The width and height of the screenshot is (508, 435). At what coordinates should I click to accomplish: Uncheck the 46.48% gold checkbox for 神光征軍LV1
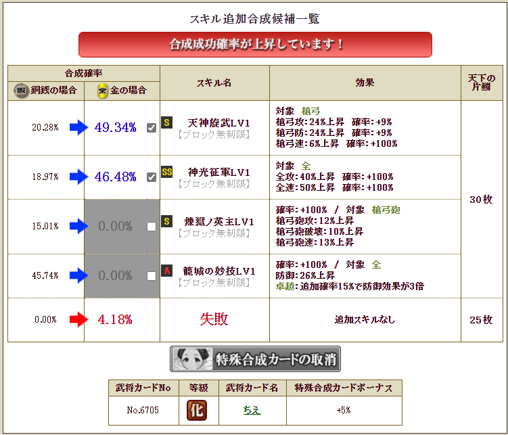coord(152,177)
